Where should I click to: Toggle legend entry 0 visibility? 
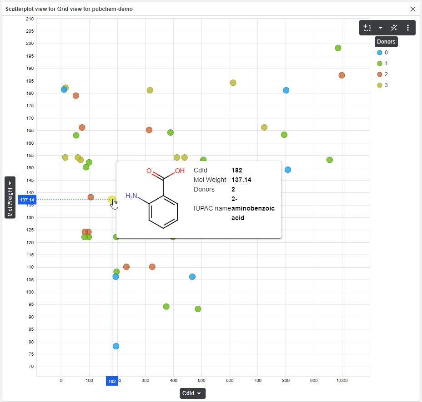pos(382,53)
